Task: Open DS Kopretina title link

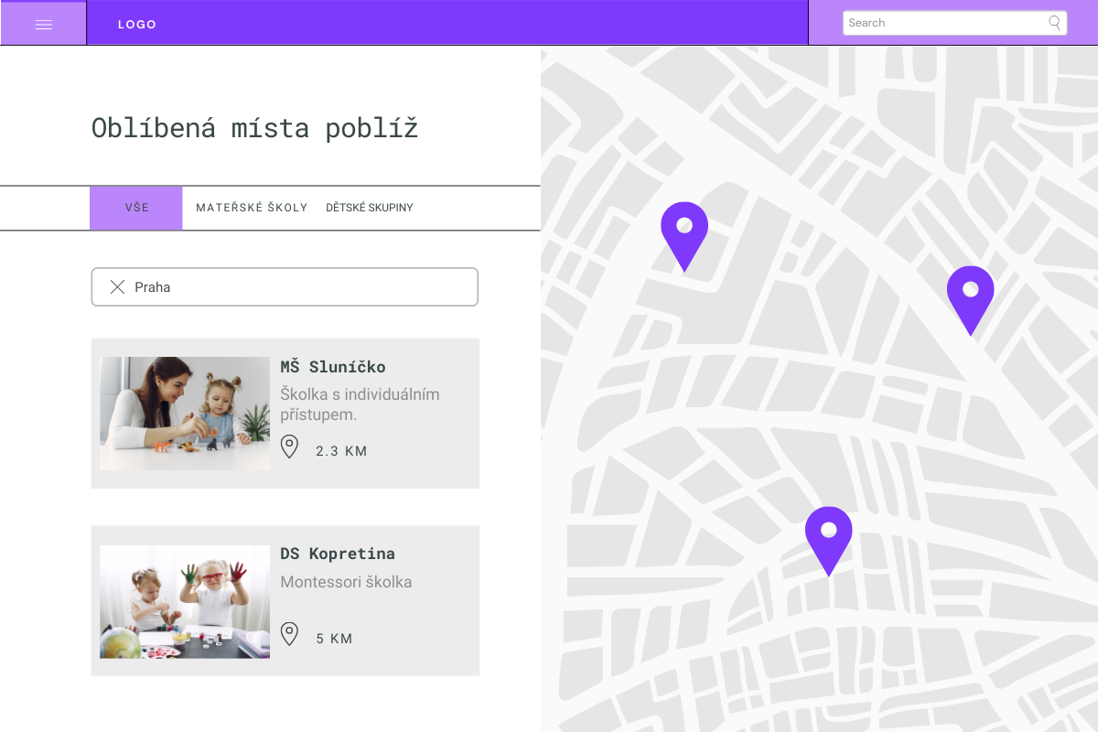Action: tap(338, 554)
